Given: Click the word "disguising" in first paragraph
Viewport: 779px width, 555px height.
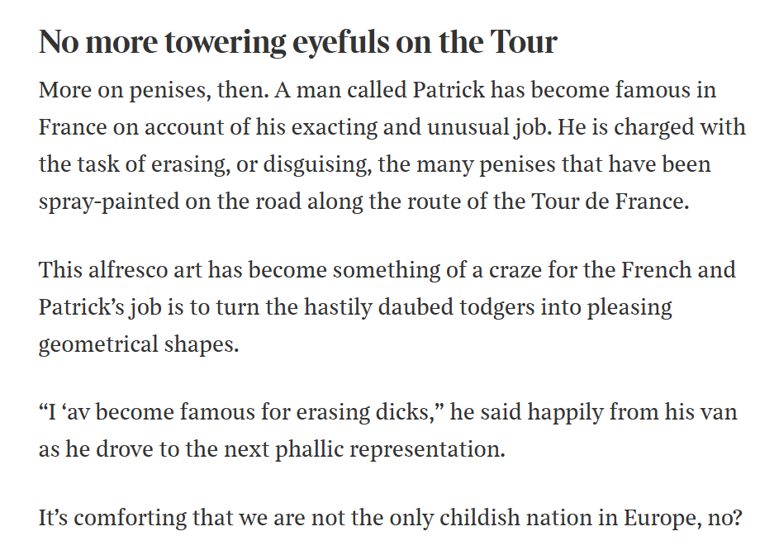Looking at the screenshot, I should coord(317,165).
